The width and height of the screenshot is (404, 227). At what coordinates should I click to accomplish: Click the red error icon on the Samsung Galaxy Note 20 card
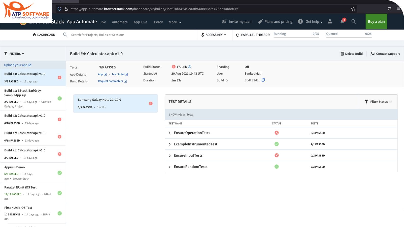pyautogui.click(x=151, y=103)
